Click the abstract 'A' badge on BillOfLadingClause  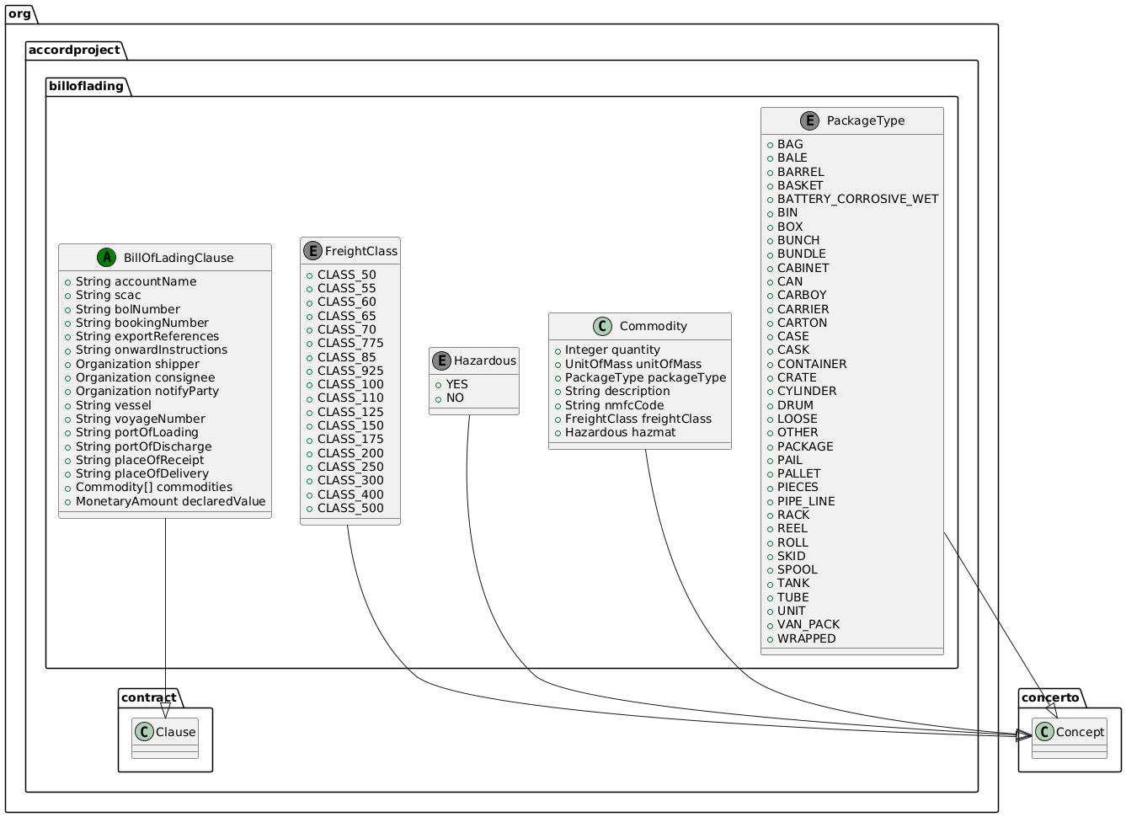click(105, 257)
